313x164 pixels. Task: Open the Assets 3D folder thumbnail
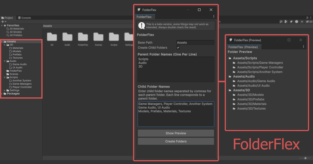(52, 37)
